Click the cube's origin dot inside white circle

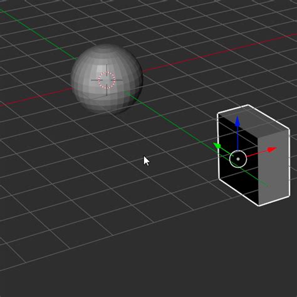pyautogui.click(x=238, y=159)
